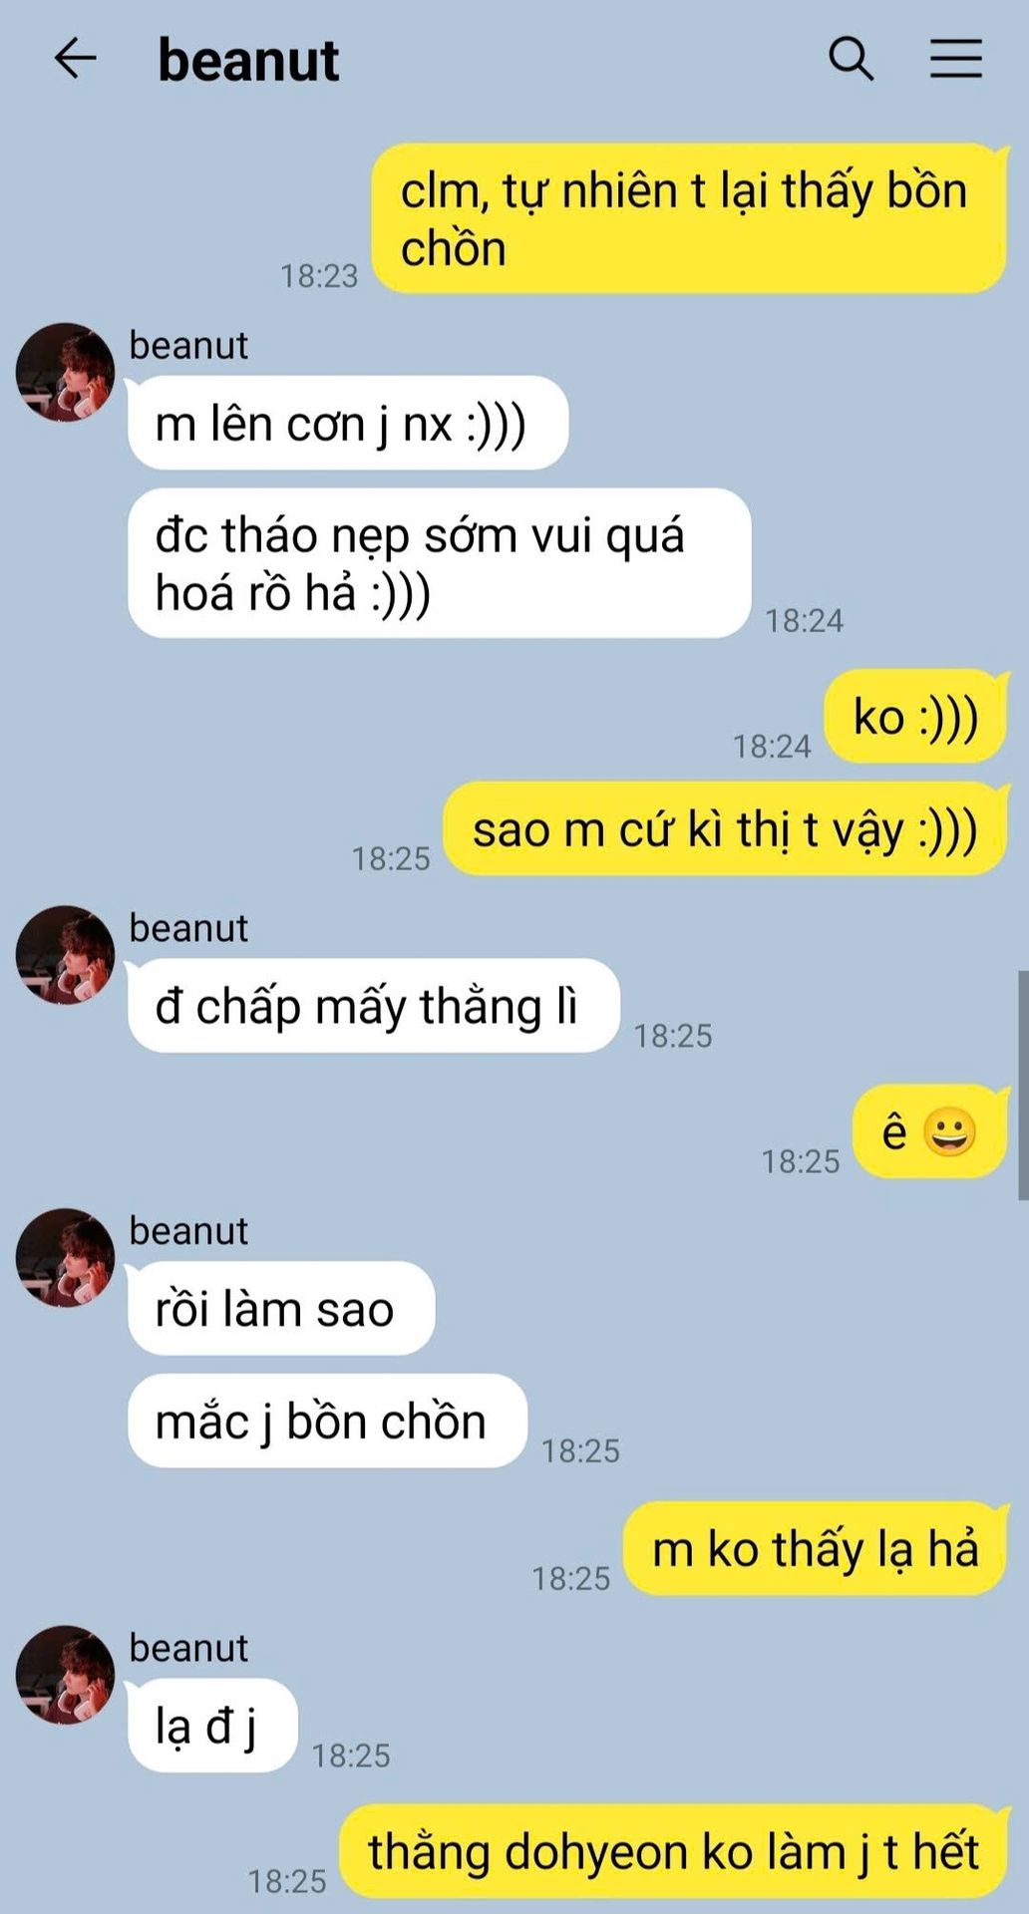1029x1914 pixels.
Task: Click the chat scrollbar handle on the right edge
Action: coord(1022,1086)
